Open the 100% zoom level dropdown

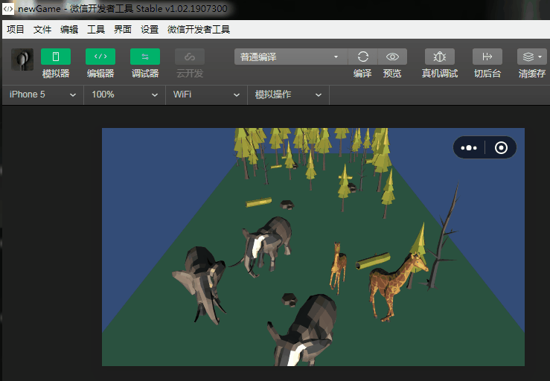(x=124, y=95)
